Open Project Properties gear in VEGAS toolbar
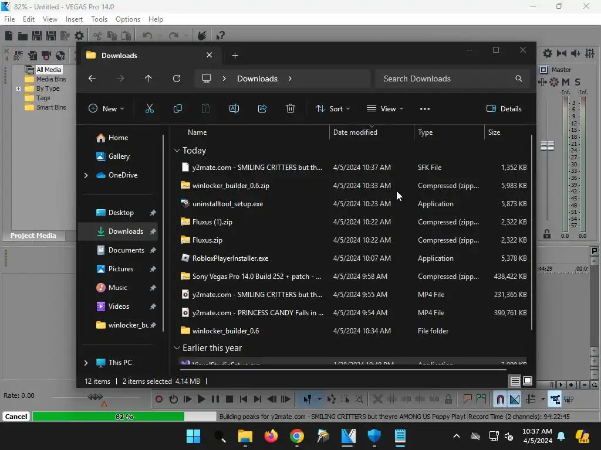Image resolution: width=601 pixels, height=450 pixels. click(x=79, y=36)
